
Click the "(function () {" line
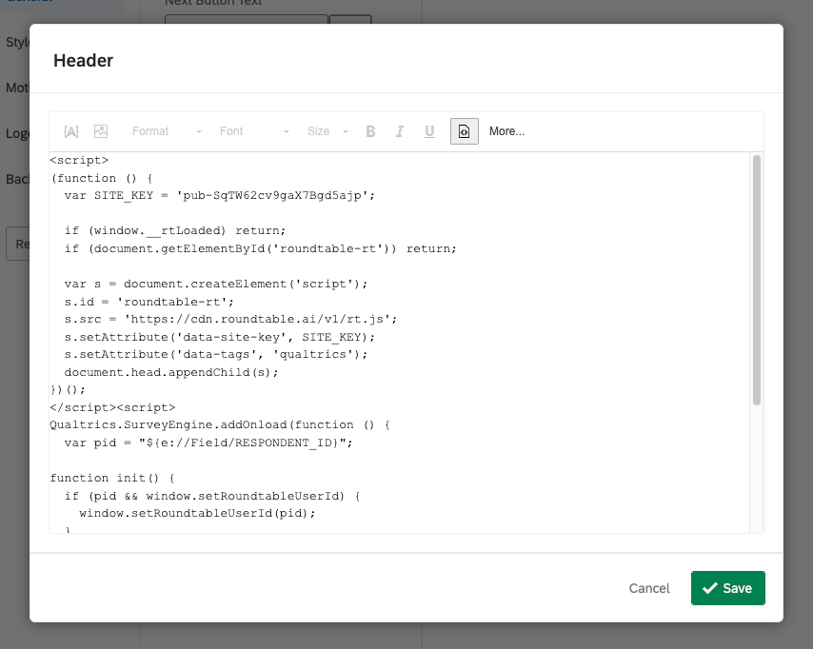pyautogui.click(x=102, y=178)
